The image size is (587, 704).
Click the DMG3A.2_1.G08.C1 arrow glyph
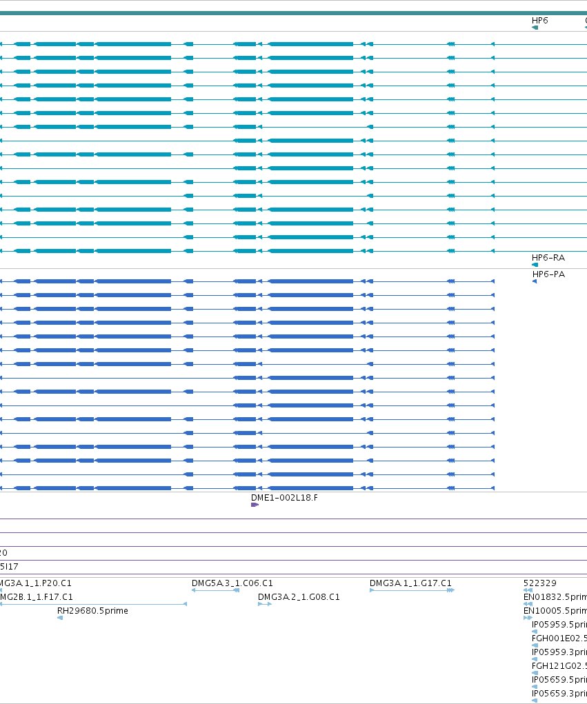click(265, 604)
